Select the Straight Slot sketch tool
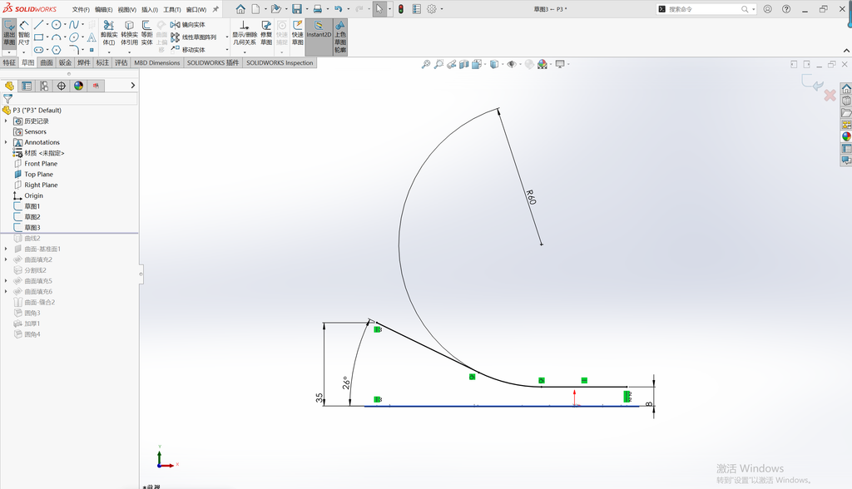Screen dimensions: 852x489 [x=38, y=50]
